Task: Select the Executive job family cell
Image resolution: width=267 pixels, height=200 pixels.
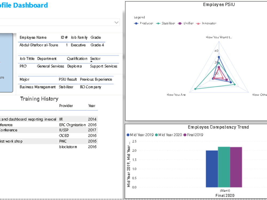Action: 78,45
